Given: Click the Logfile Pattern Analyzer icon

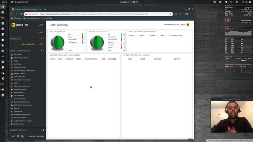Looking at the screenshot, I should [x=11, y=121].
